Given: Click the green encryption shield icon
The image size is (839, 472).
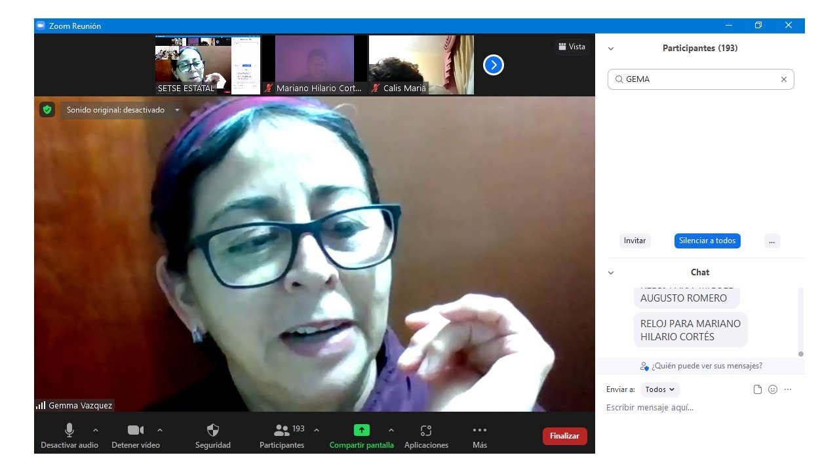Looking at the screenshot, I should tap(47, 109).
